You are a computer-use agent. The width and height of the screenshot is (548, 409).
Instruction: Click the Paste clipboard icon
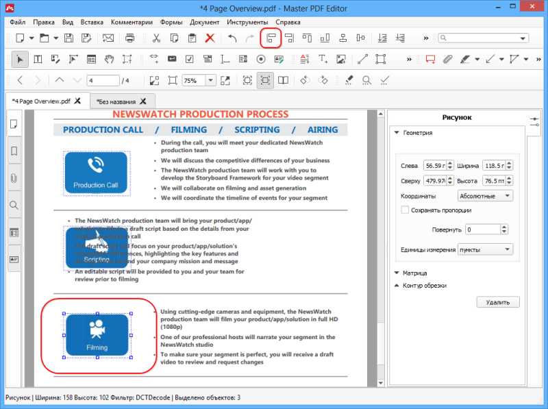pos(192,38)
